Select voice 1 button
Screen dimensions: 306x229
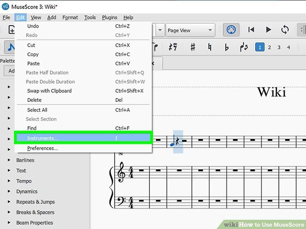coord(260,47)
